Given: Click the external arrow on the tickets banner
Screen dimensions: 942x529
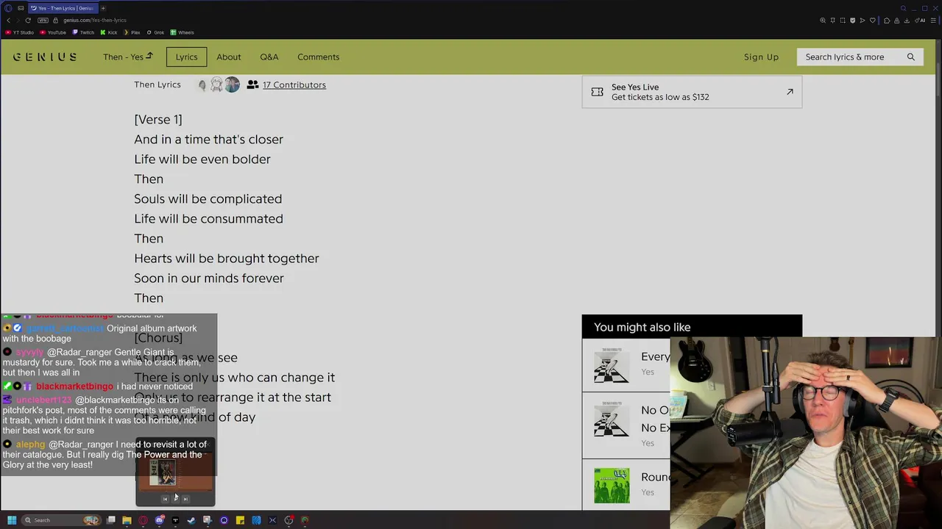Looking at the screenshot, I should point(790,92).
